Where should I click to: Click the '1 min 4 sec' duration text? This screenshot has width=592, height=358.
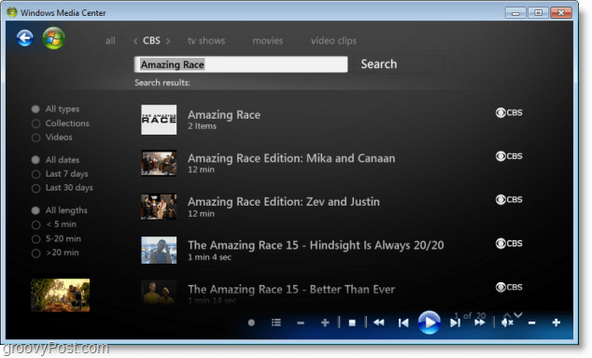point(209,257)
